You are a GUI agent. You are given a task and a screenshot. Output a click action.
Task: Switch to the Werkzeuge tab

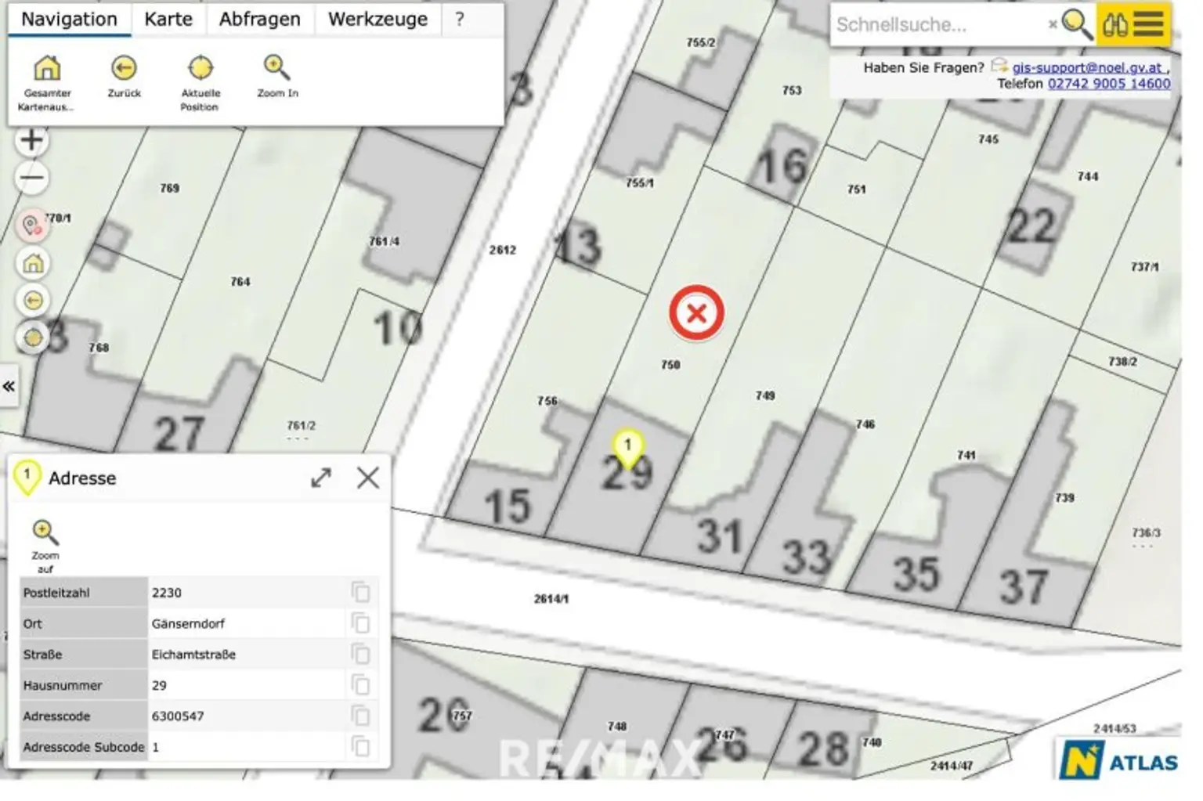(378, 20)
